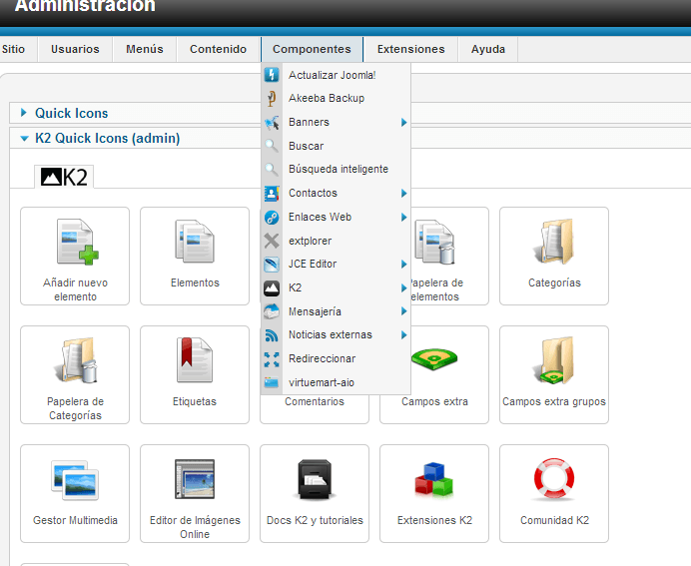
Task: Open the Categorías folder quick icon
Action: tap(554, 256)
